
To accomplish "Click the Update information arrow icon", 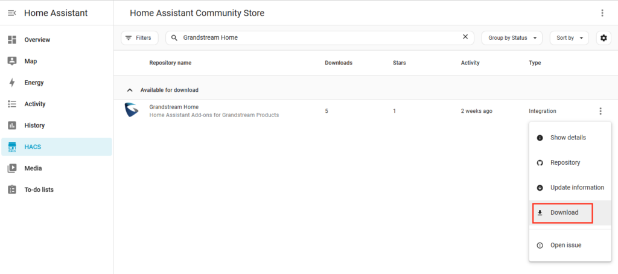I will point(540,188).
